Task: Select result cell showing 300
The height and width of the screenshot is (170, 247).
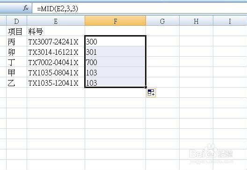Action: pyautogui.click(x=115, y=42)
